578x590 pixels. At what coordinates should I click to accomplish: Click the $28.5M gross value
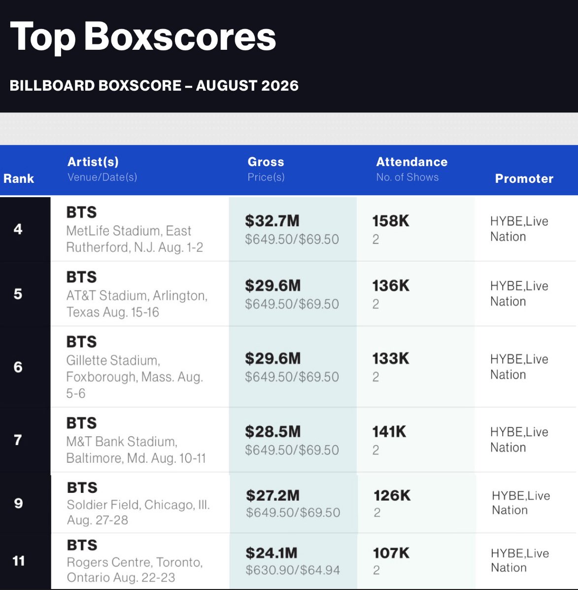click(x=272, y=432)
